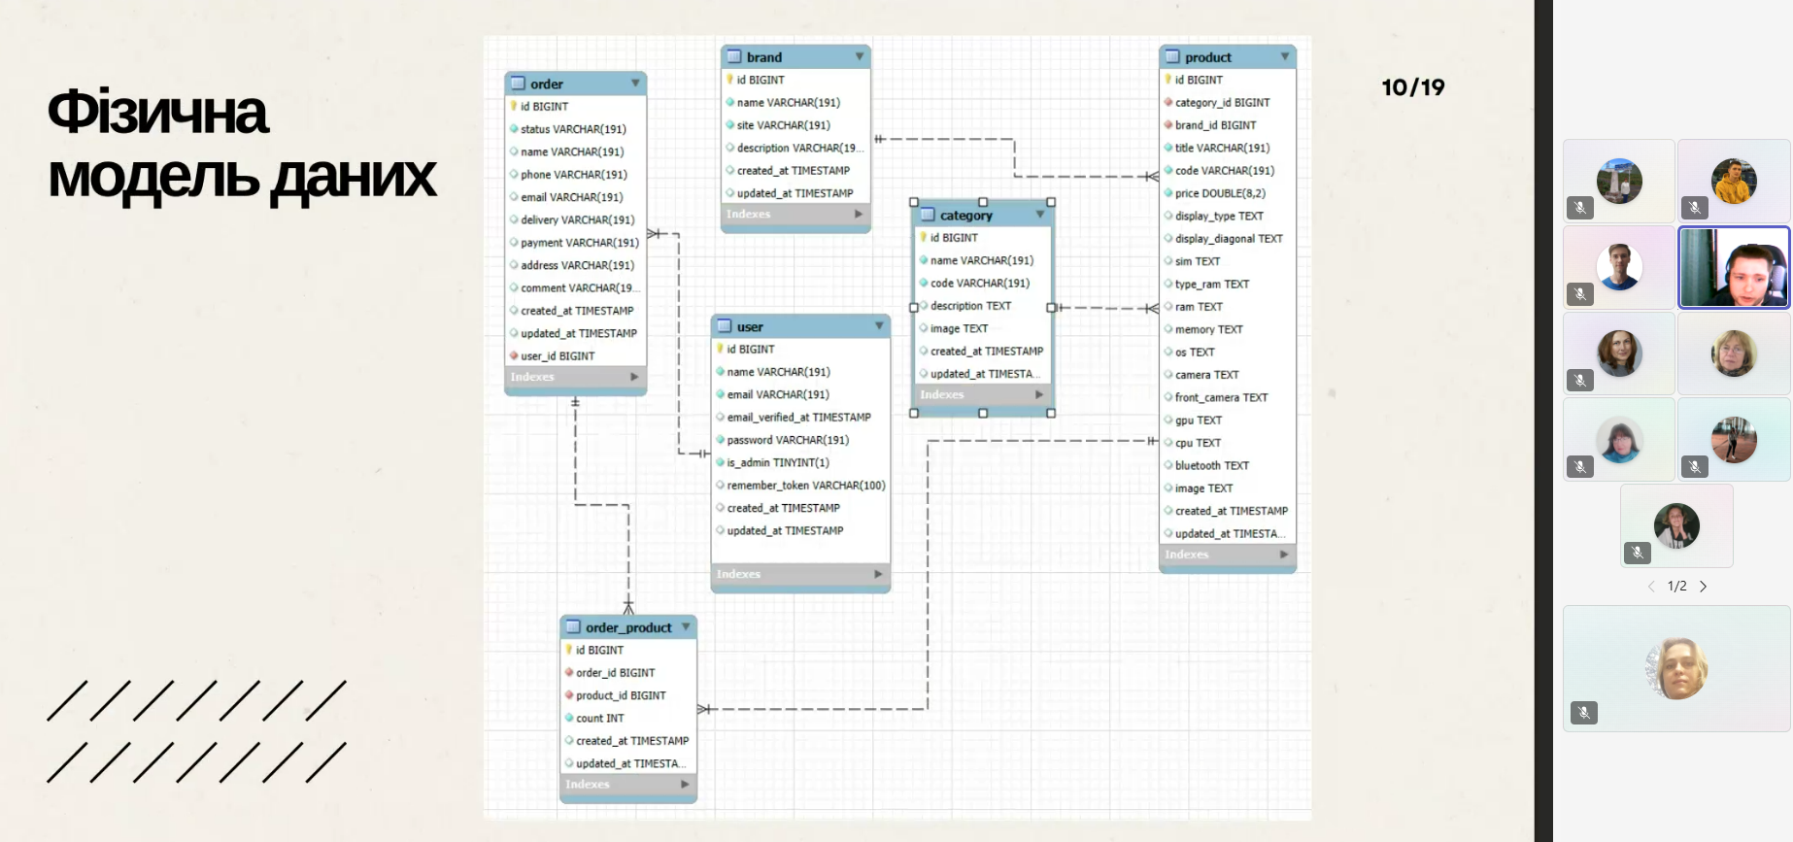Screen dimensions: 1793x842
Task: Select 'payment VARCHAR(191)' in order table
Action: 580,243
